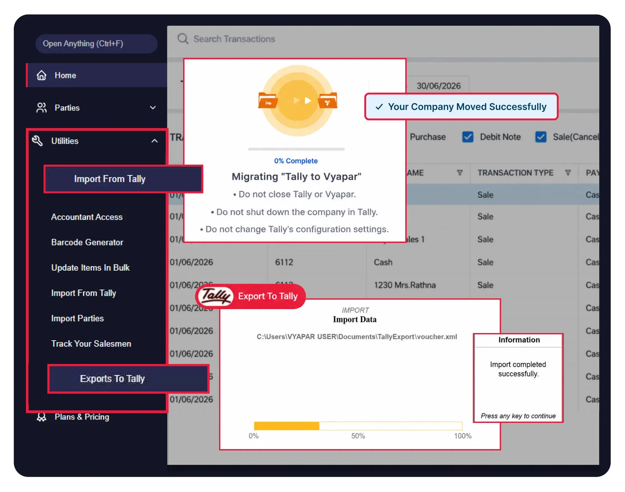
Task: Click Press any key to continue text
Action: 518,416
